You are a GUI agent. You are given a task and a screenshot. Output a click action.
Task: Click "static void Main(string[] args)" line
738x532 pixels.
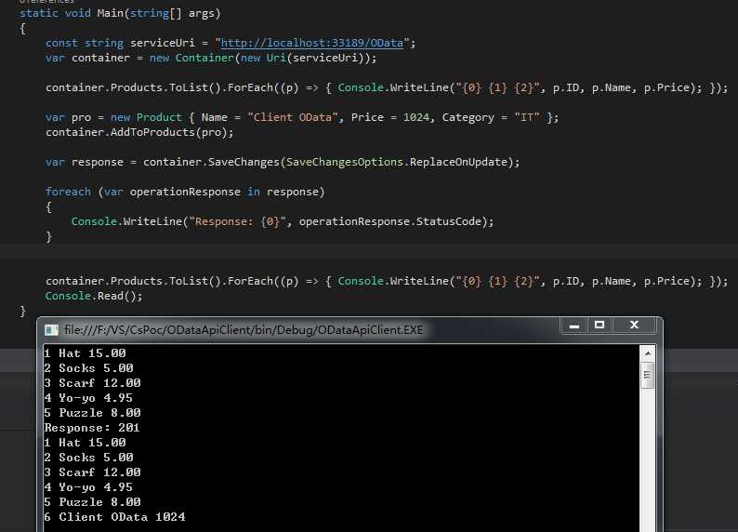120,13
